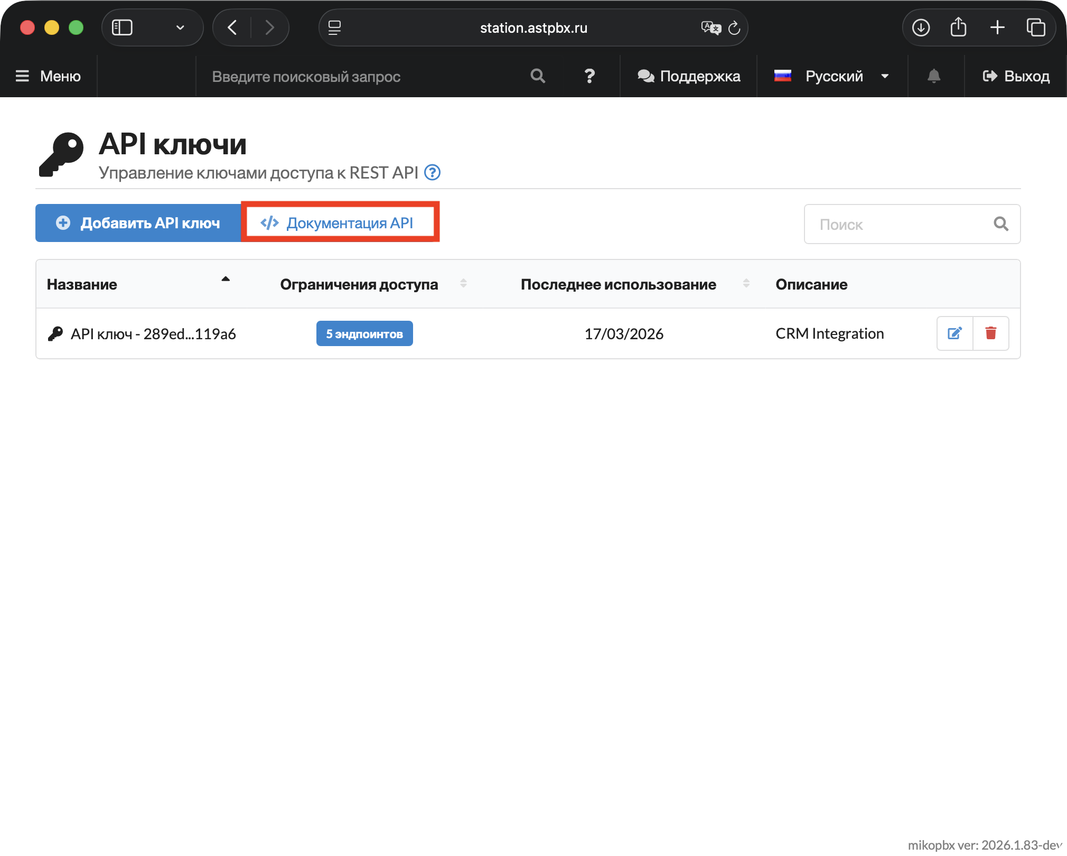Screen dimensions: 1067x856
Task: Open the Русский language dropdown
Action: coord(832,76)
